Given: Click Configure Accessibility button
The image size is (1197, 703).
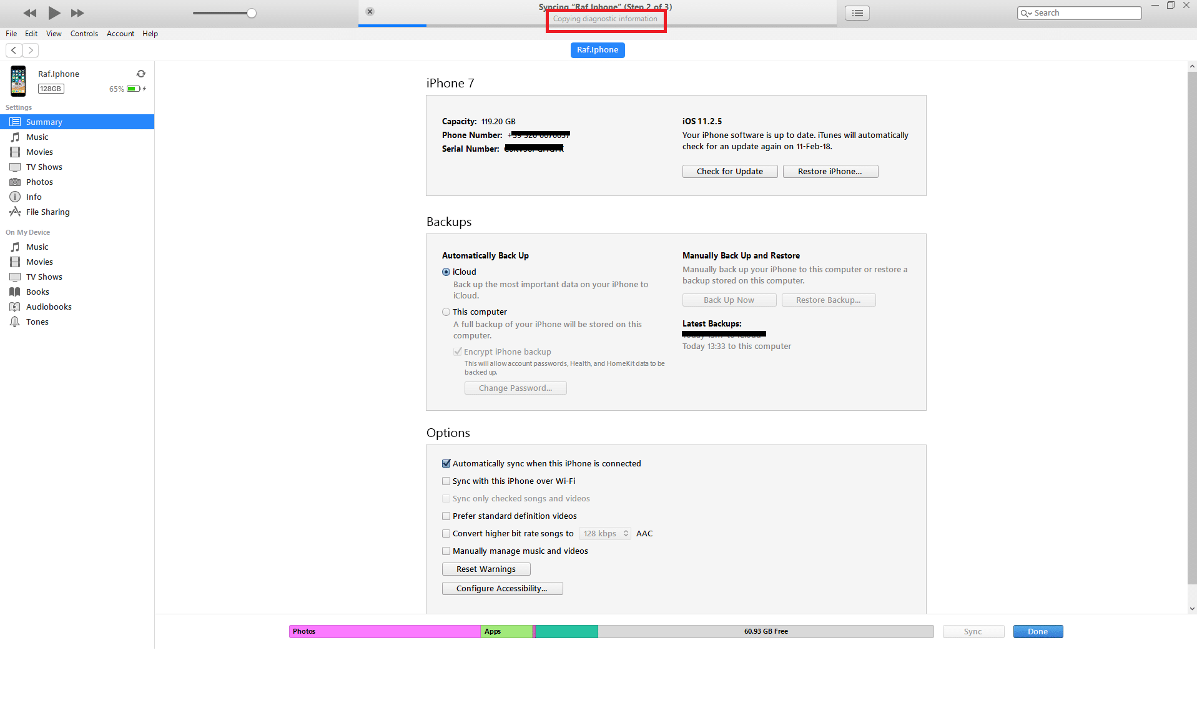Looking at the screenshot, I should point(503,588).
